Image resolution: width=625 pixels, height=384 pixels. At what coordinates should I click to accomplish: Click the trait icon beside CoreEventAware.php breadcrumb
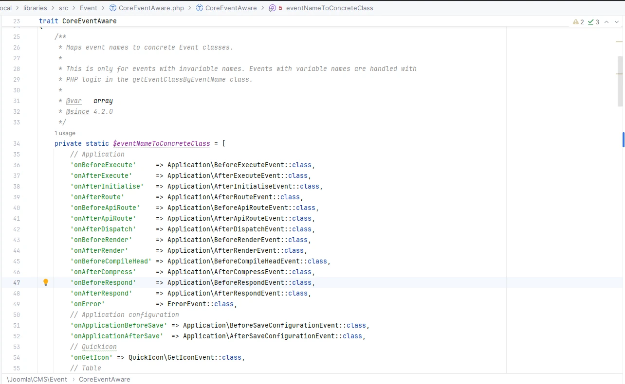112,8
